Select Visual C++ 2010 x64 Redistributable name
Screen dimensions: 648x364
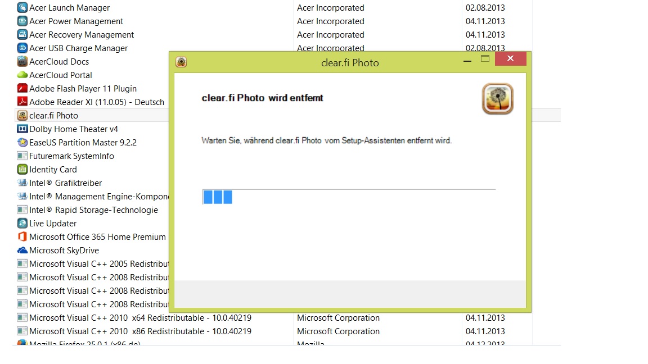(140, 318)
